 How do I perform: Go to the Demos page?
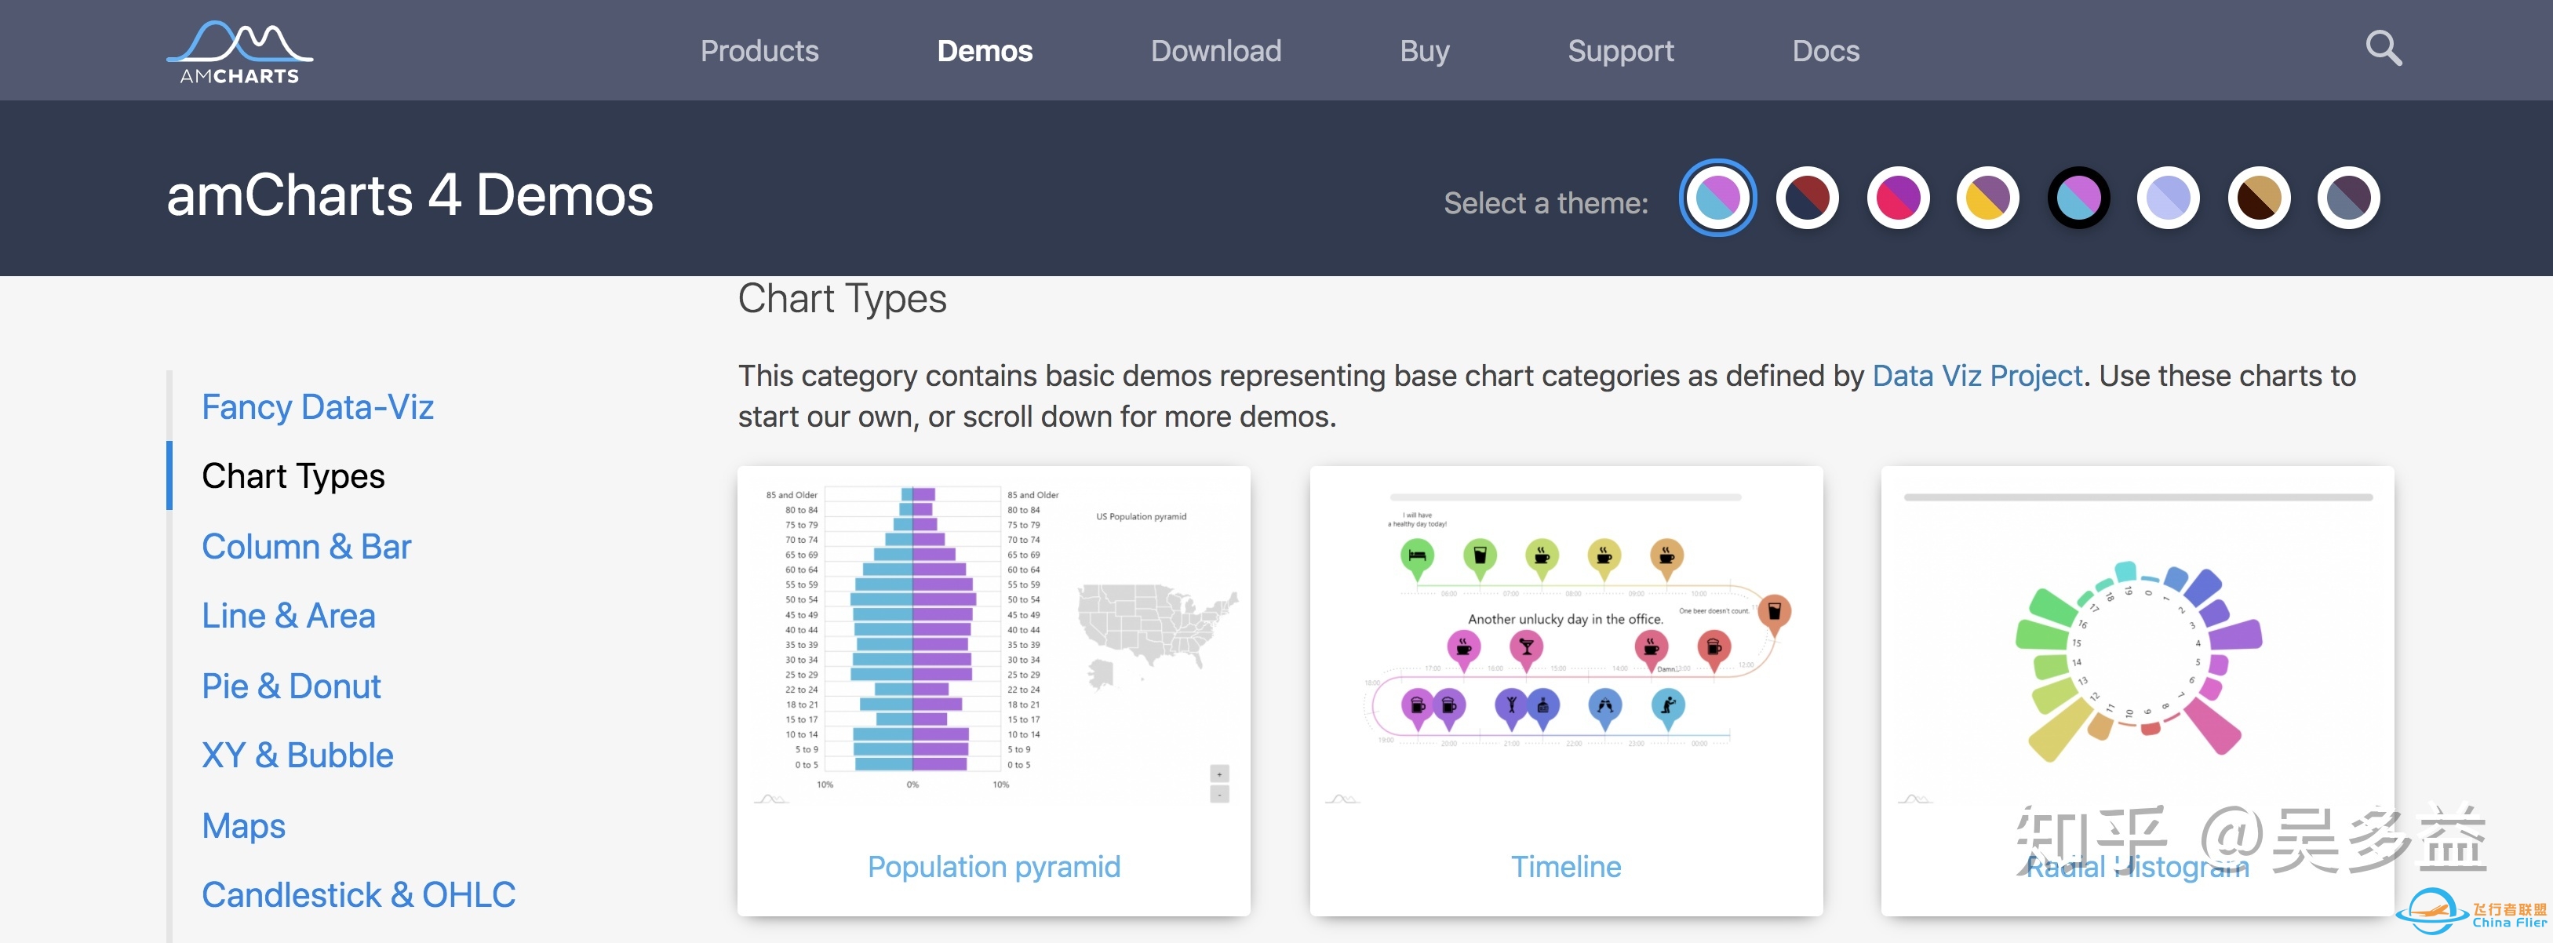(x=984, y=50)
